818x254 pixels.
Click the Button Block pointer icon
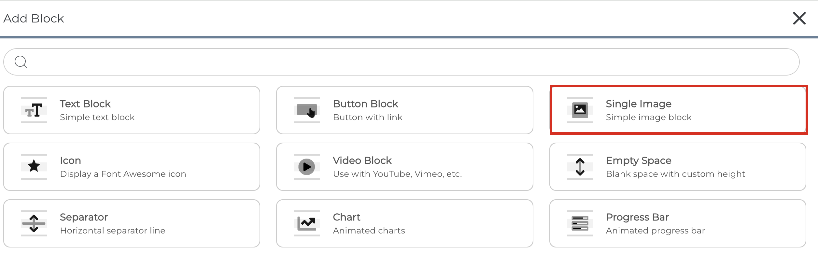click(307, 110)
